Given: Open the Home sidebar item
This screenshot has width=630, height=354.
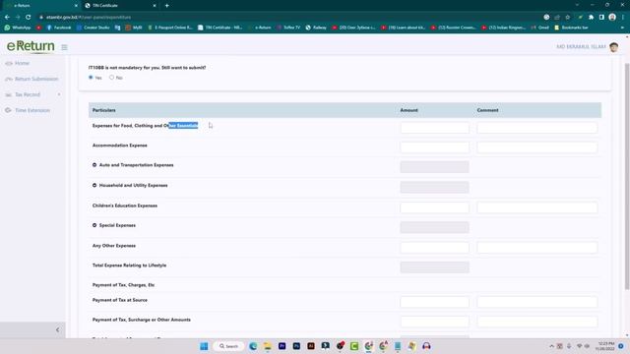Looking at the screenshot, I should pos(18,63).
